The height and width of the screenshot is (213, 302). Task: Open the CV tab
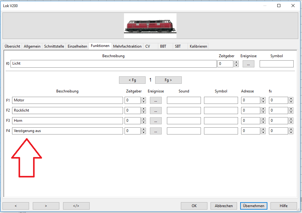pos(148,46)
